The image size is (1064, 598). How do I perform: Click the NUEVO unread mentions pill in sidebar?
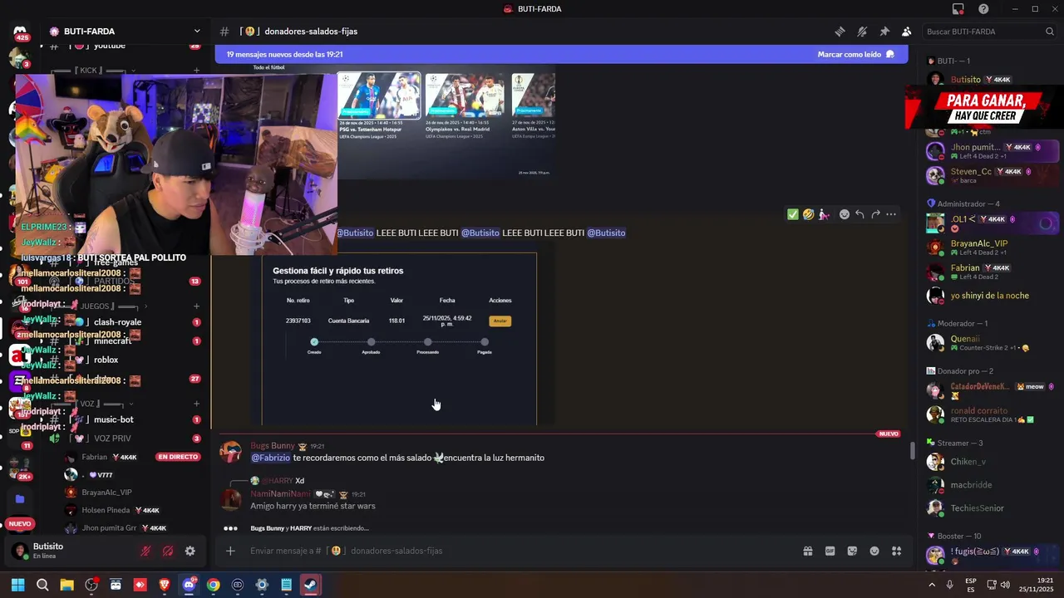coord(20,524)
